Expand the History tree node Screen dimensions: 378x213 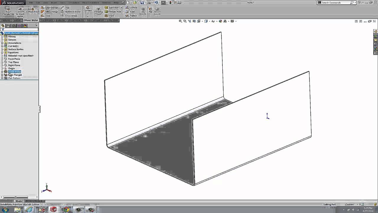(x=2, y=36)
